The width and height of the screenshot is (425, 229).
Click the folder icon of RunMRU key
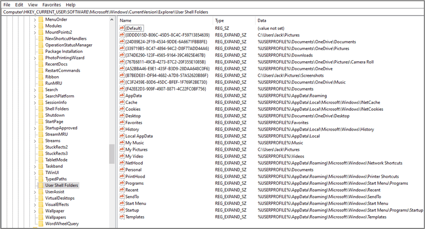coord(41,84)
